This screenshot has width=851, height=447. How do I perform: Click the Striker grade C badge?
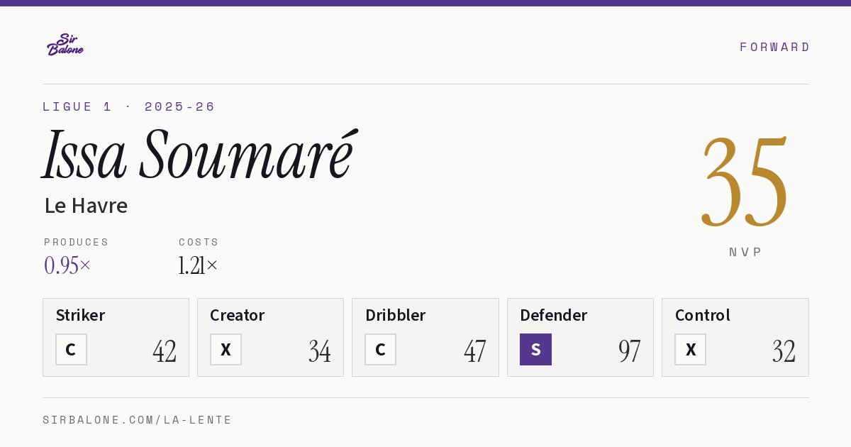(x=71, y=349)
